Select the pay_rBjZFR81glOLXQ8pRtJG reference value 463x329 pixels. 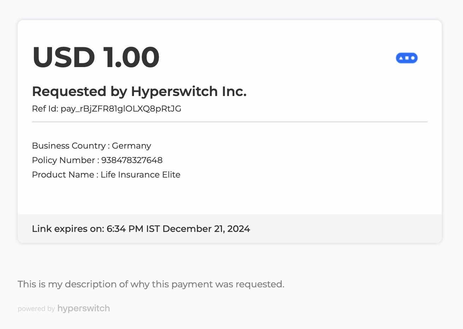pyautogui.click(x=121, y=109)
